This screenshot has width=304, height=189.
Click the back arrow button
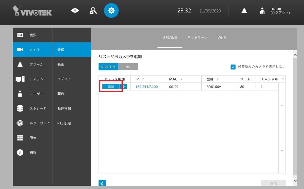[x=102, y=183]
